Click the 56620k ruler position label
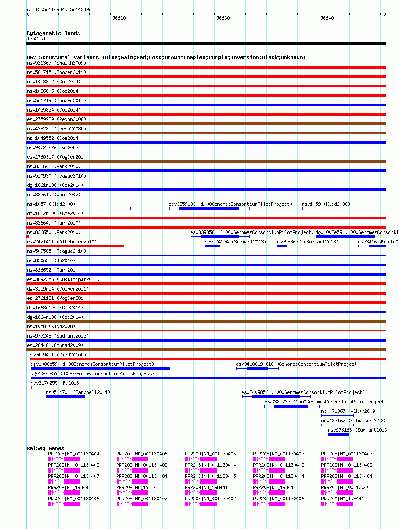399x529 pixels. tap(120, 18)
